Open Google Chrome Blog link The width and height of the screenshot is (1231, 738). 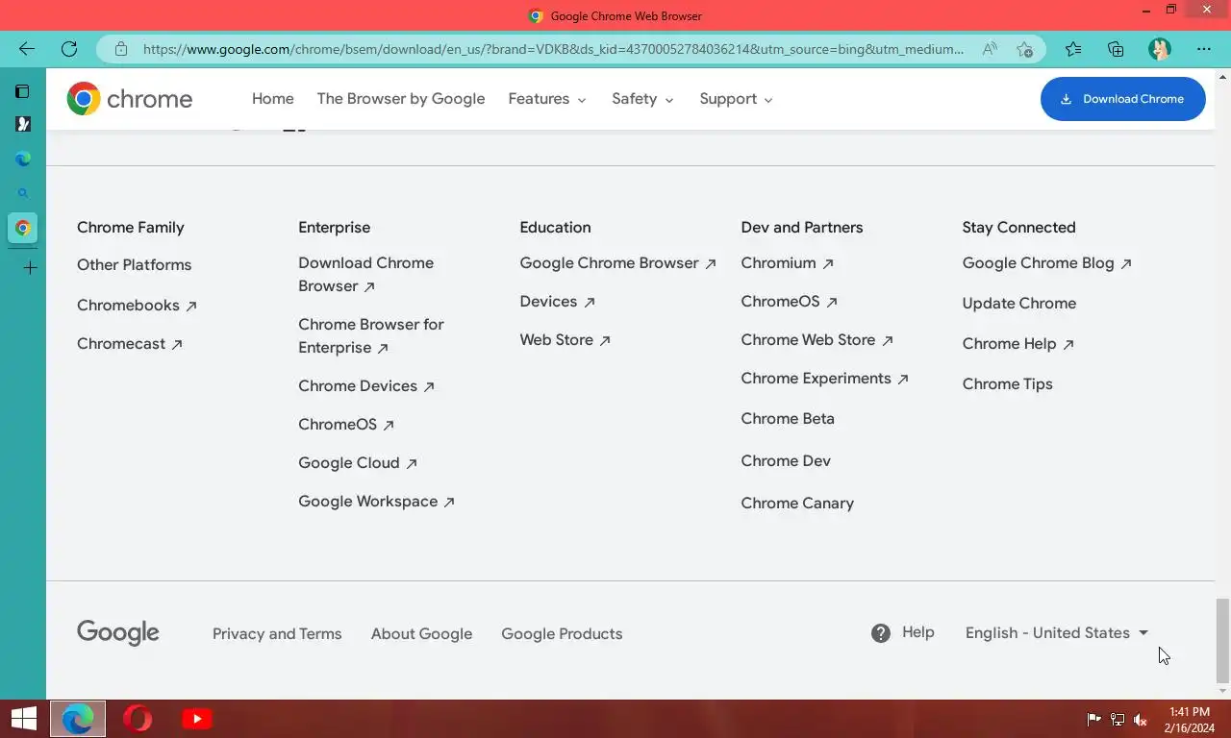(x=1046, y=263)
